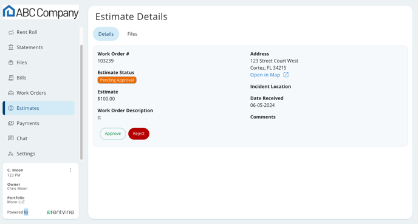The height and width of the screenshot is (224, 418).
Task: Click the Rent Roll chart icon
Action: point(11,32)
